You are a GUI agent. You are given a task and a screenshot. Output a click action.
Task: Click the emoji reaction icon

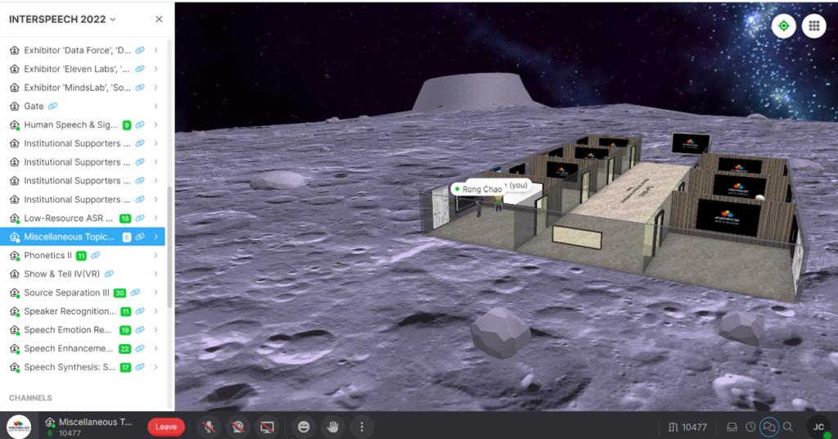304,427
